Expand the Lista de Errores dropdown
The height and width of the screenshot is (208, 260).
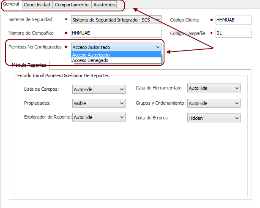point(213,118)
